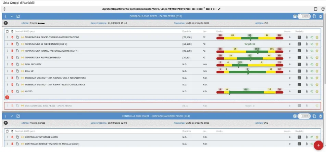Open model grid icon for VUOTO row
This screenshot has width=326, height=152.
pos(299,91)
